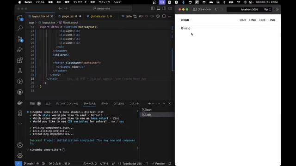This screenshot has height=166, width=296.
Task: Select the zsh terminal
Action: click(x=157, y=115)
